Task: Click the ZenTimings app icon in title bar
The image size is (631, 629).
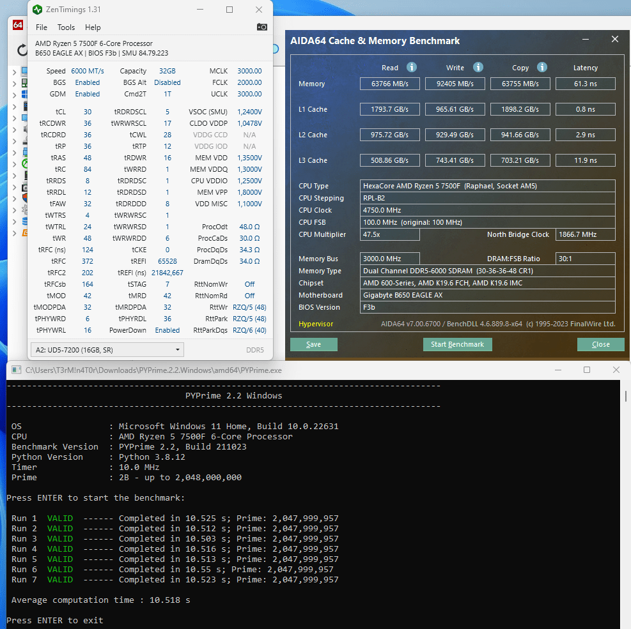Action: [x=38, y=10]
